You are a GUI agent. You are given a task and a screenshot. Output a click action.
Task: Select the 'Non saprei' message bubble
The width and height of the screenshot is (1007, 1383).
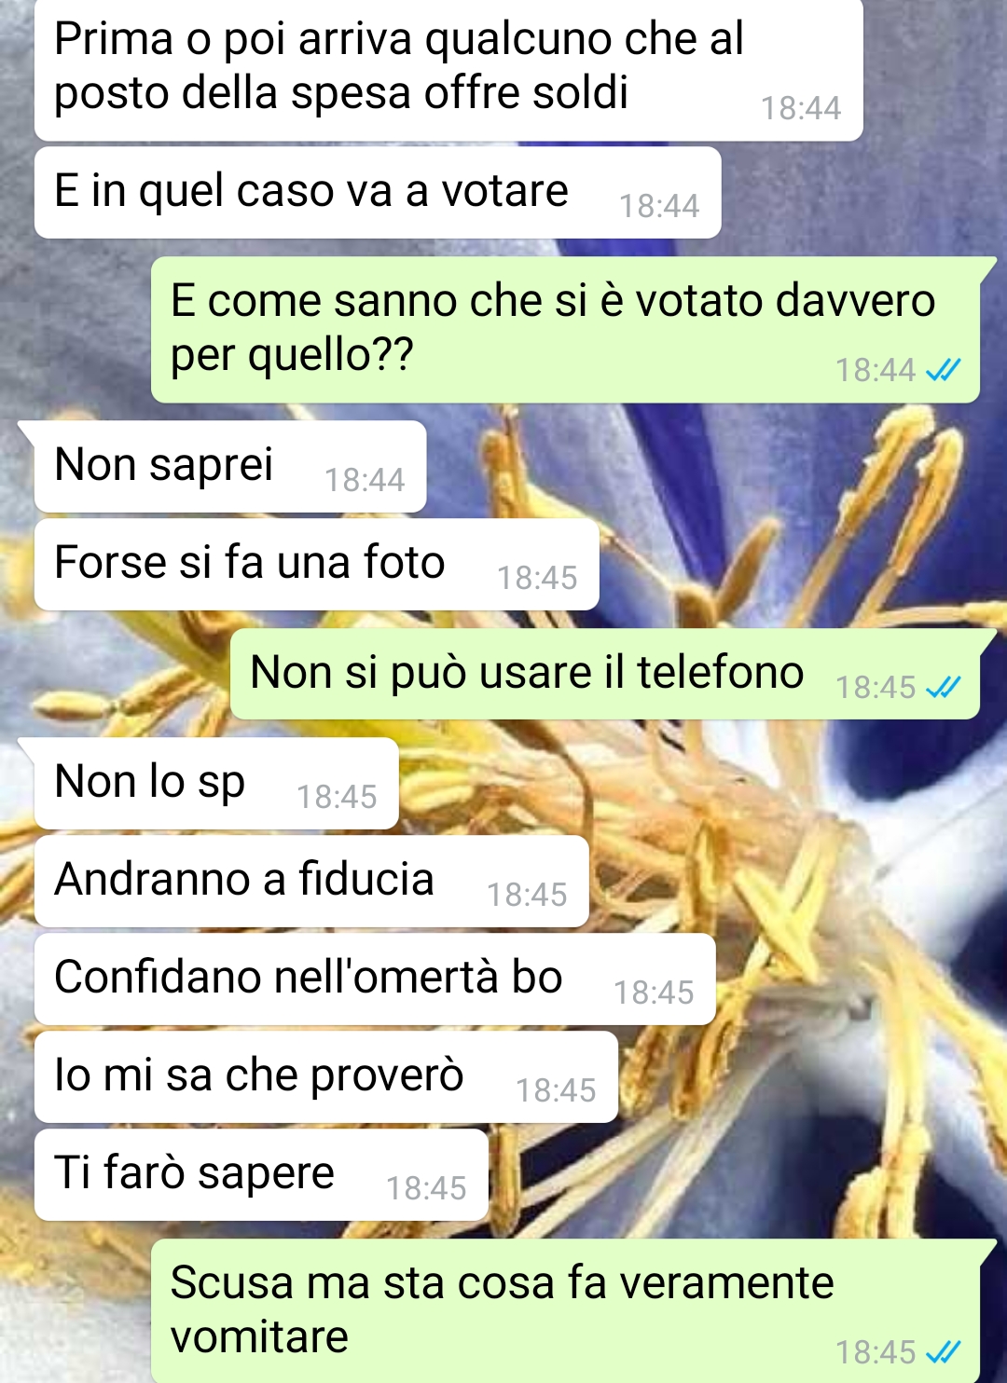coord(230,467)
